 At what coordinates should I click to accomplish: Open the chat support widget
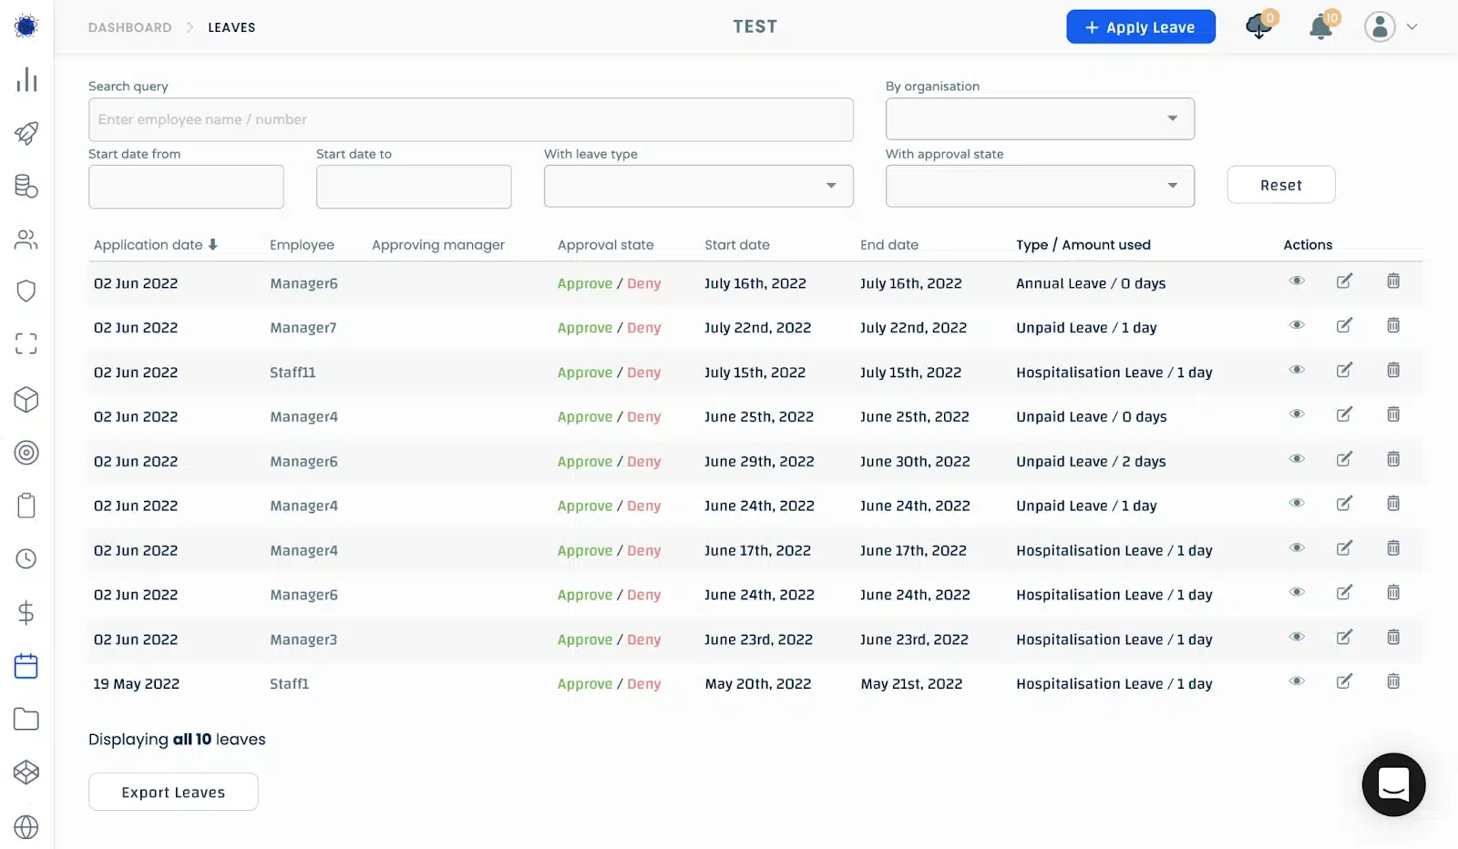pyautogui.click(x=1393, y=784)
